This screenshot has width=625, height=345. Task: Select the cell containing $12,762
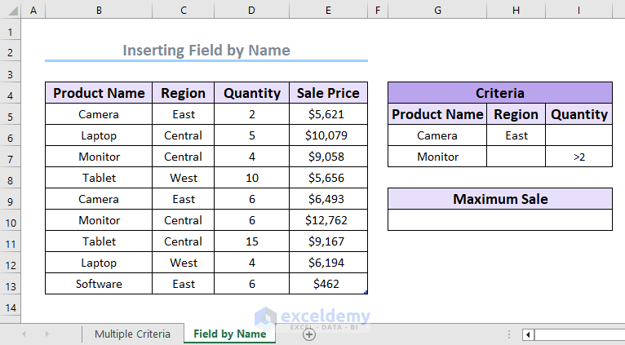pyautogui.click(x=327, y=220)
